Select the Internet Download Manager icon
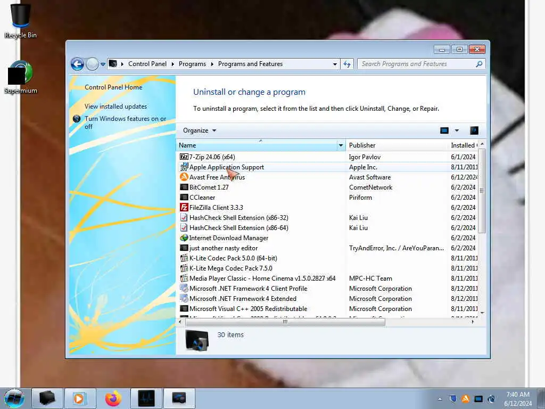This screenshot has height=409, width=545. pyautogui.click(x=184, y=238)
